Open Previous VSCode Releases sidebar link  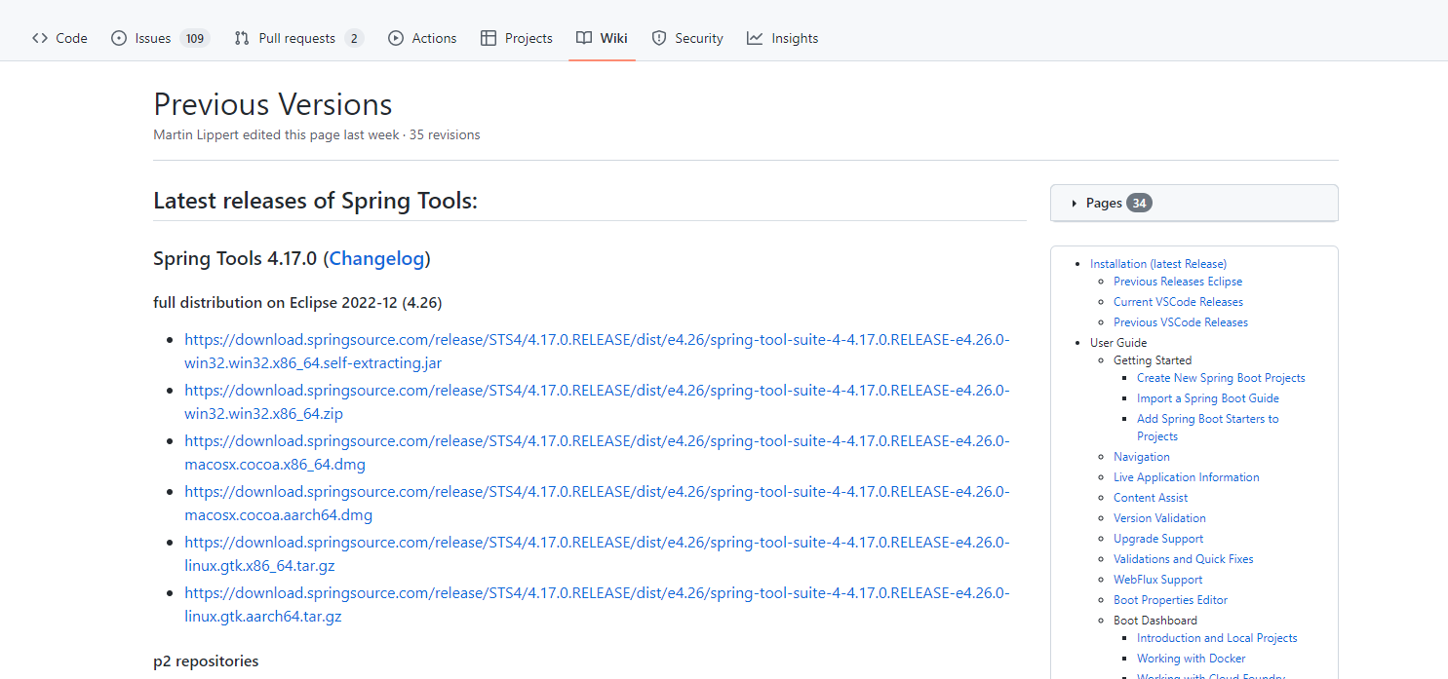pos(1181,322)
